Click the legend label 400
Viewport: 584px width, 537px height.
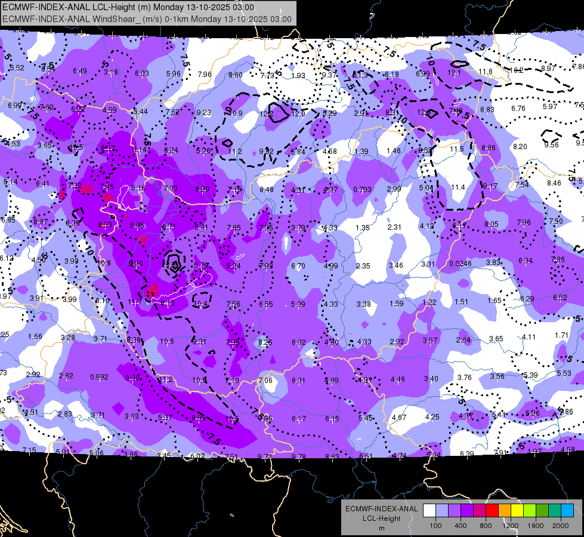click(461, 526)
